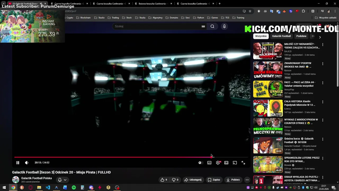The height and width of the screenshot is (191, 339).
Task: Open the volume control in the system tray
Action: (x=316, y=188)
